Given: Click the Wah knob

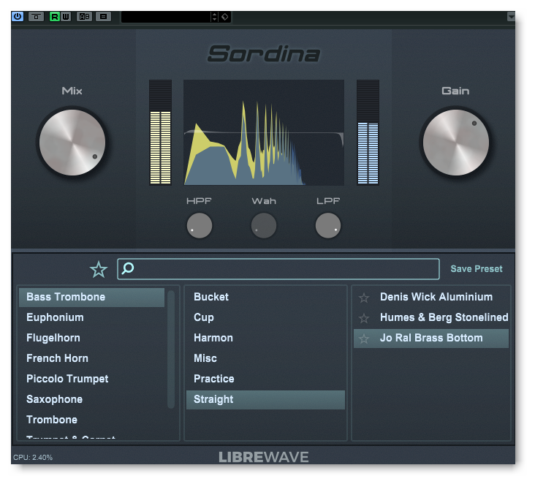Looking at the screenshot, I should point(264,225).
